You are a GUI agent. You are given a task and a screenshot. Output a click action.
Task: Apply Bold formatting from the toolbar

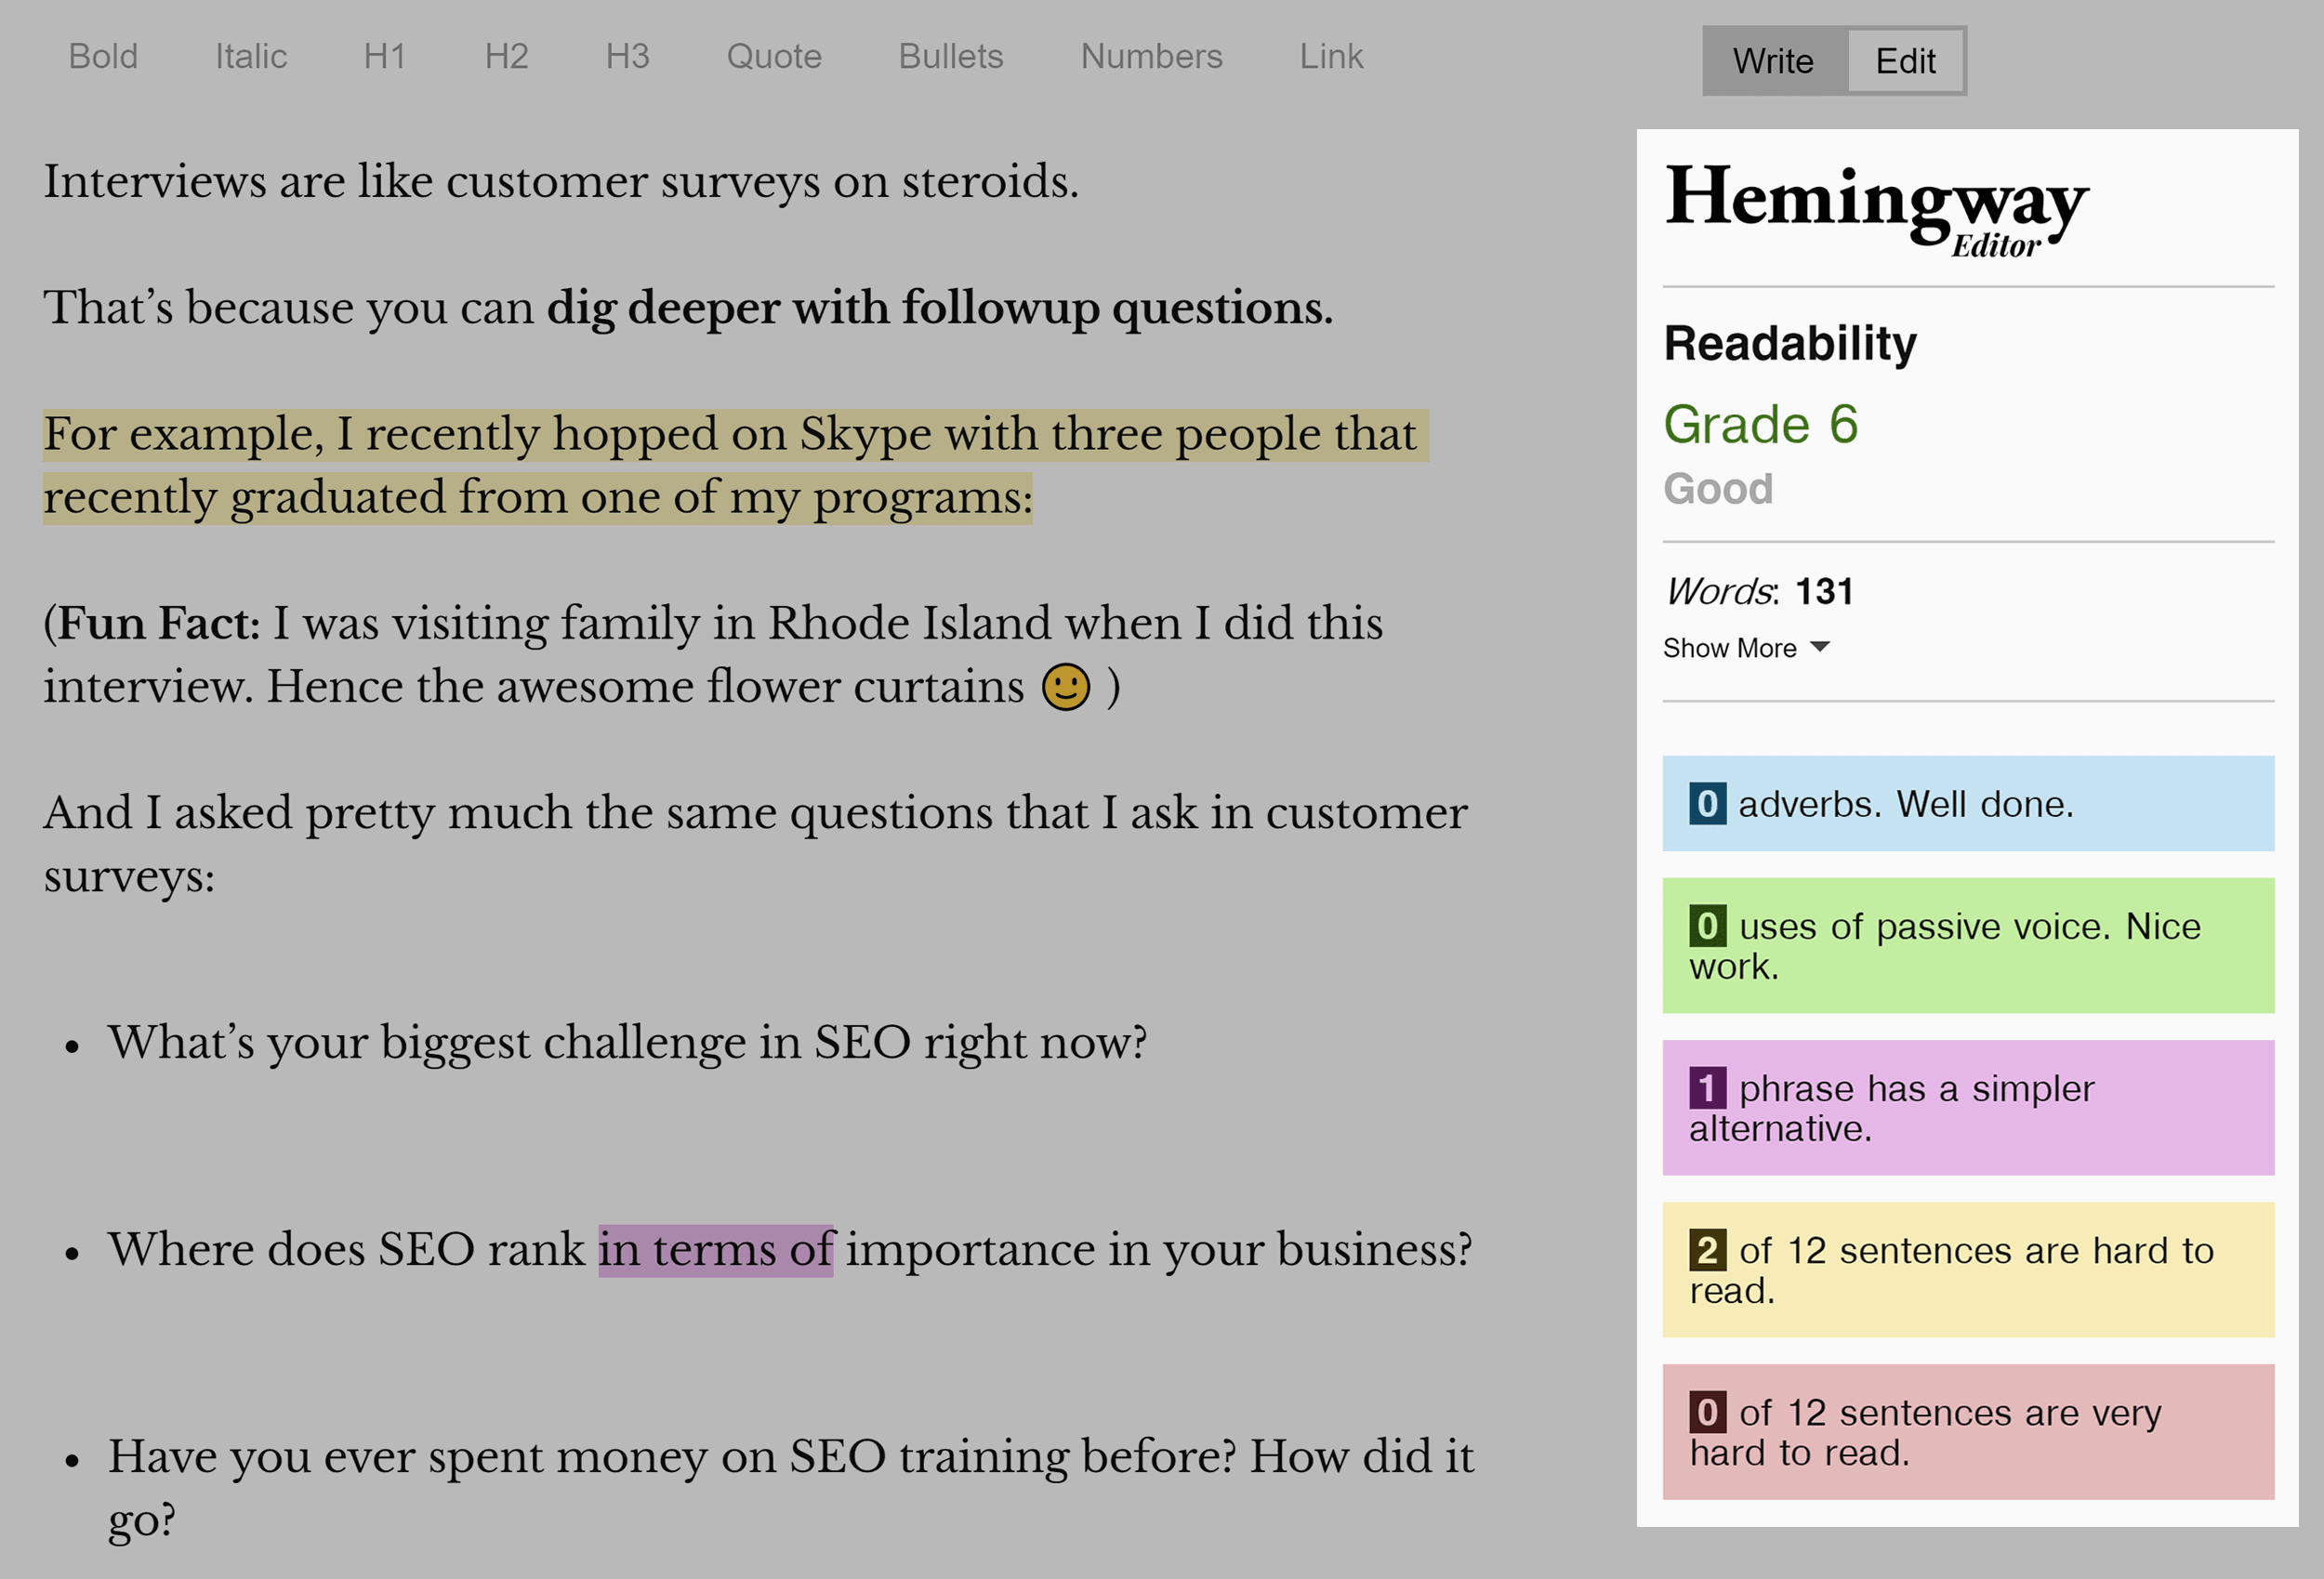(103, 57)
